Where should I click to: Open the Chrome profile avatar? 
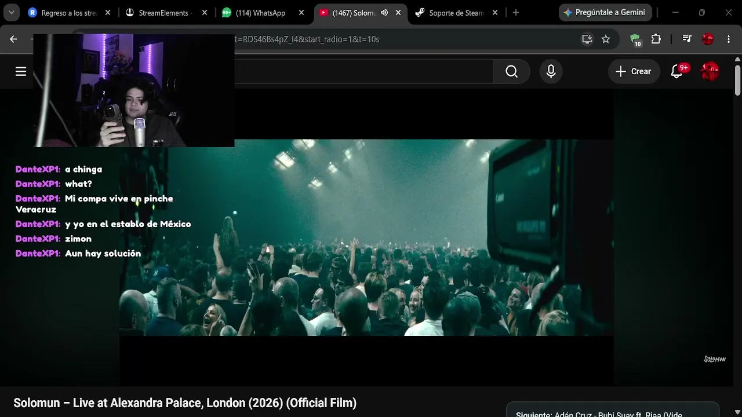708,39
